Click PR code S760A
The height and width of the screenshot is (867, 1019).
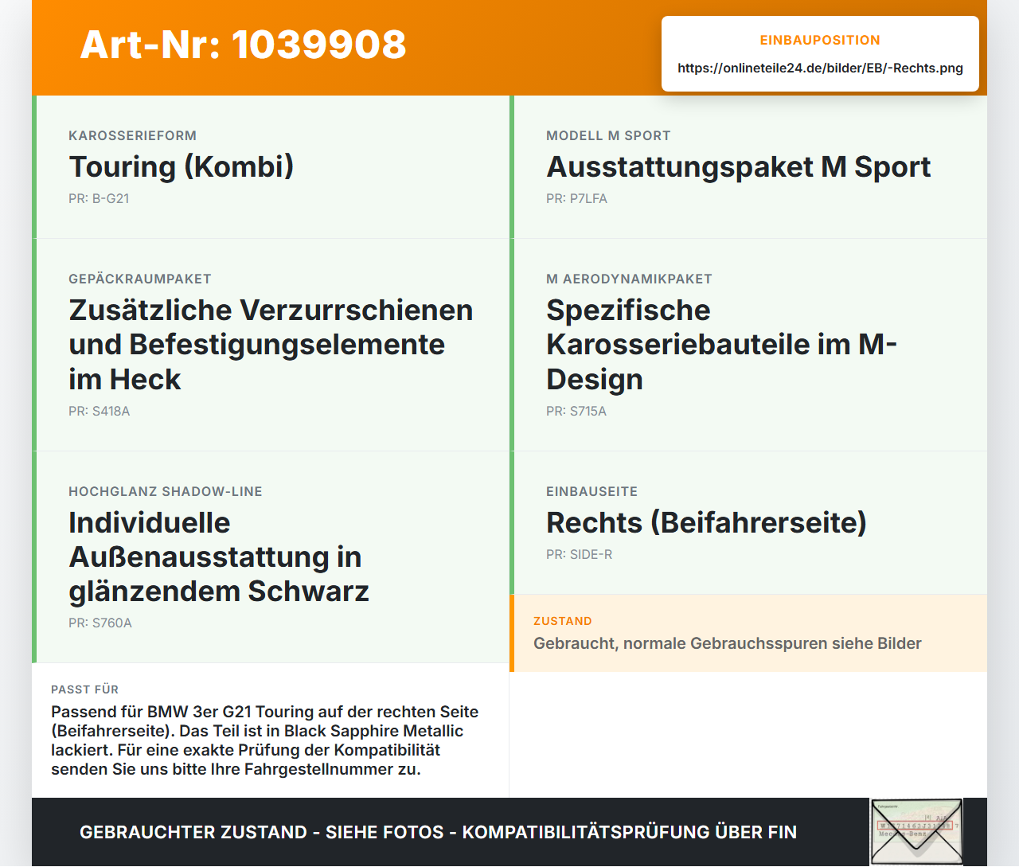100,623
